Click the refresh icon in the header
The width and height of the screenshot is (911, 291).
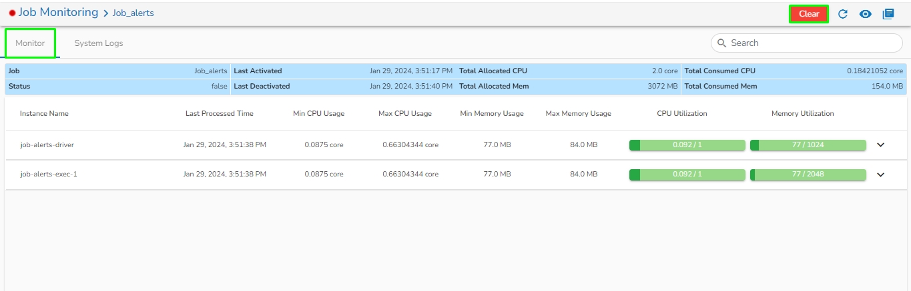click(x=843, y=14)
